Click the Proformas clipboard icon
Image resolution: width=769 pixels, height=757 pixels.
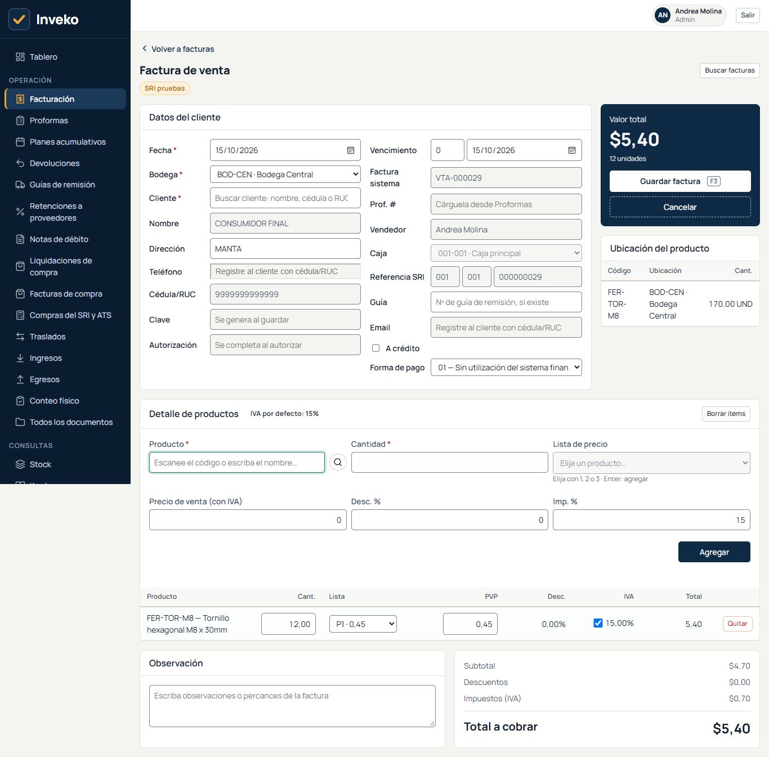pos(20,120)
